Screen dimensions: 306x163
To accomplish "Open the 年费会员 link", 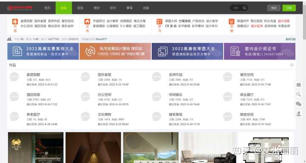I will (284, 26).
